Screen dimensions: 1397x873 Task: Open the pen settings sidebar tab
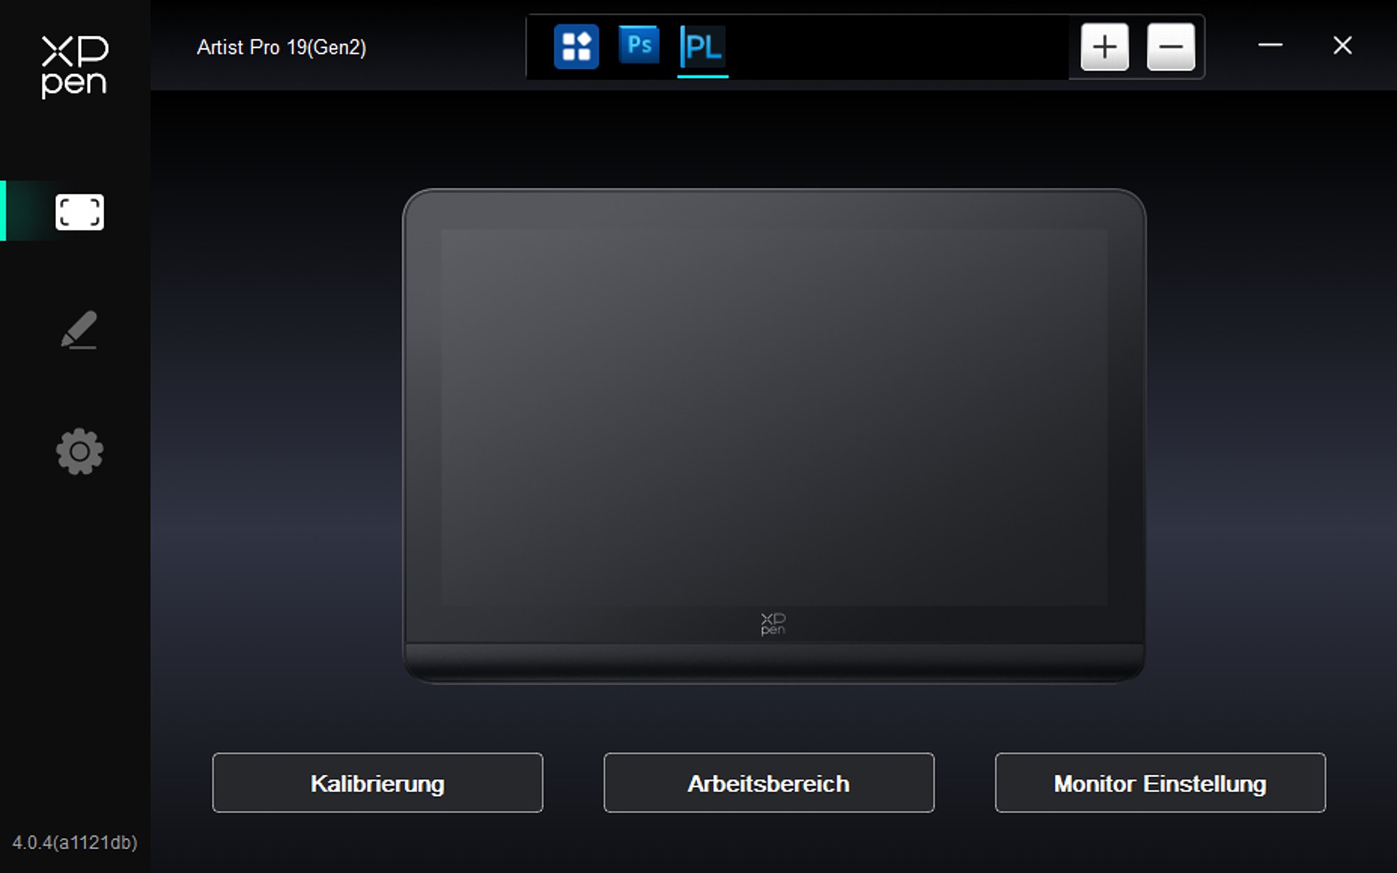pos(79,330)
